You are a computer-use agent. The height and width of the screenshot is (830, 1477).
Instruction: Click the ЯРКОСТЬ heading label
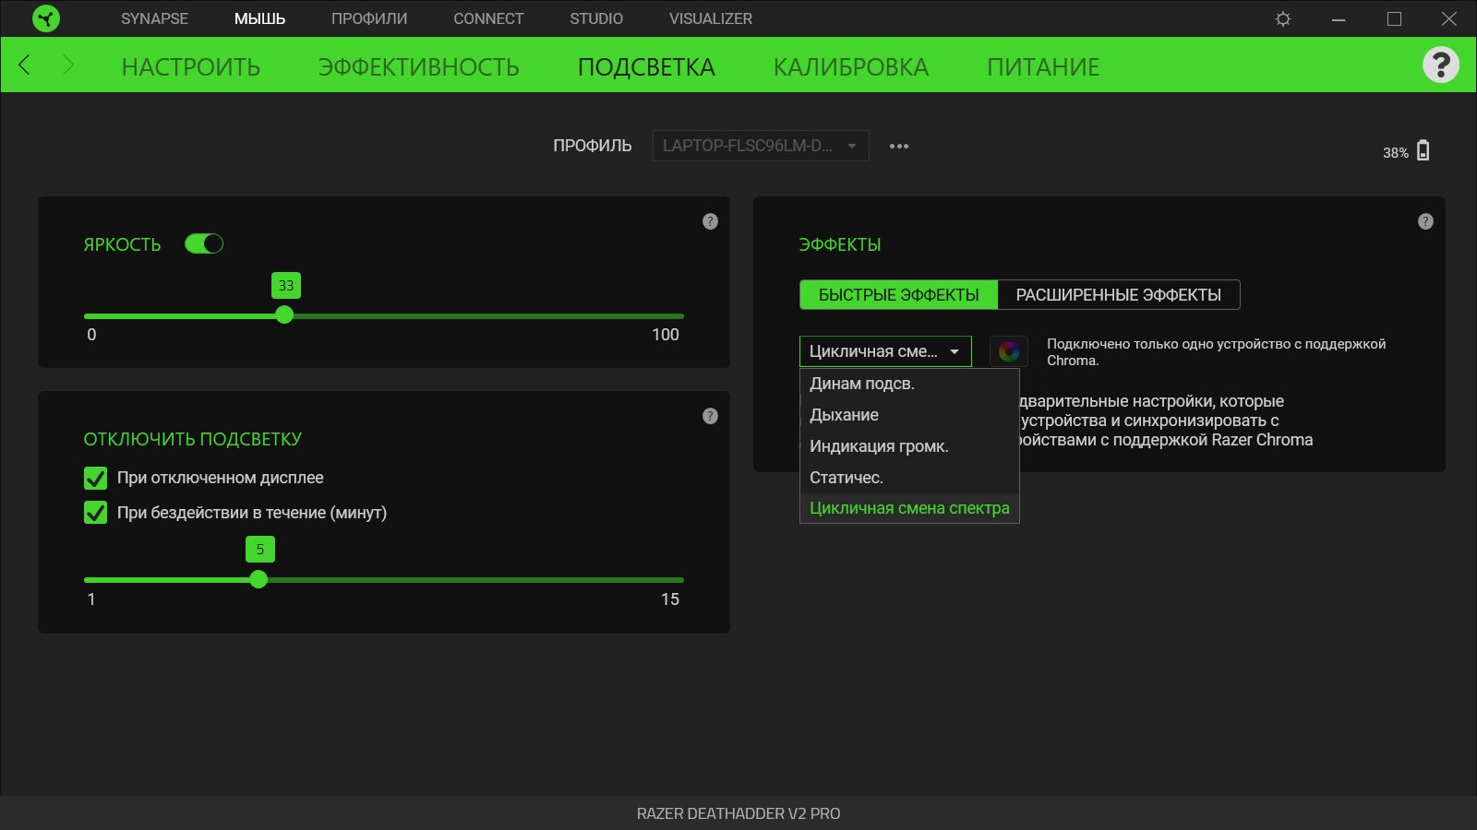(122, 244)
